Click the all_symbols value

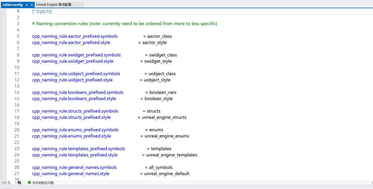(161, 167)
